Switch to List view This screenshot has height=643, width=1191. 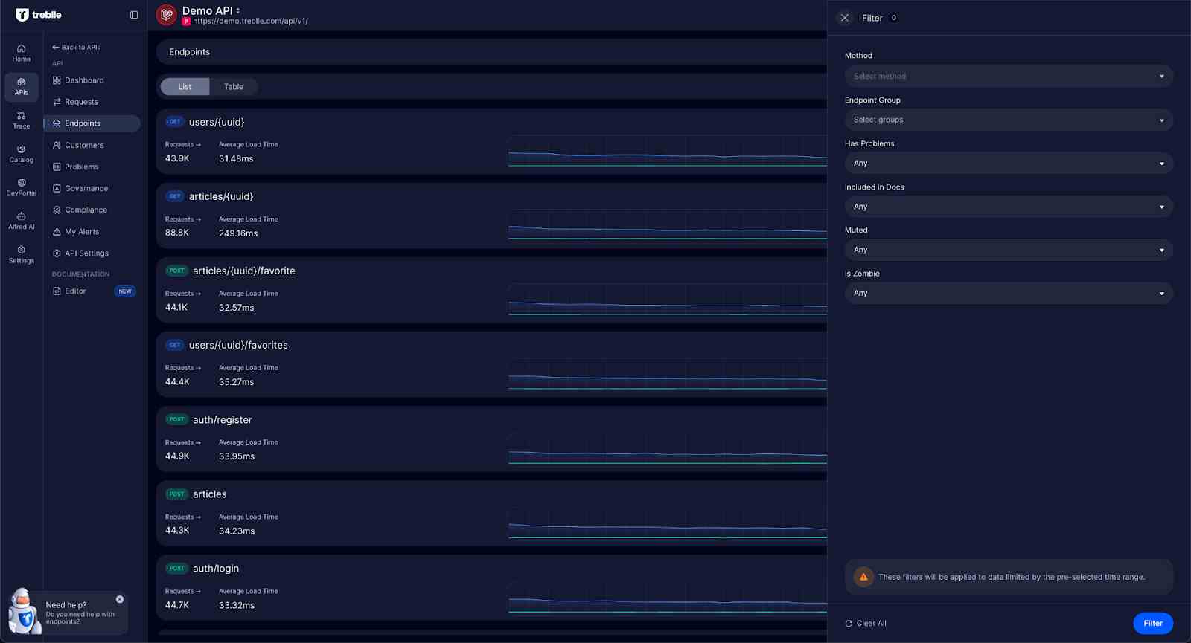coord(185,87)
